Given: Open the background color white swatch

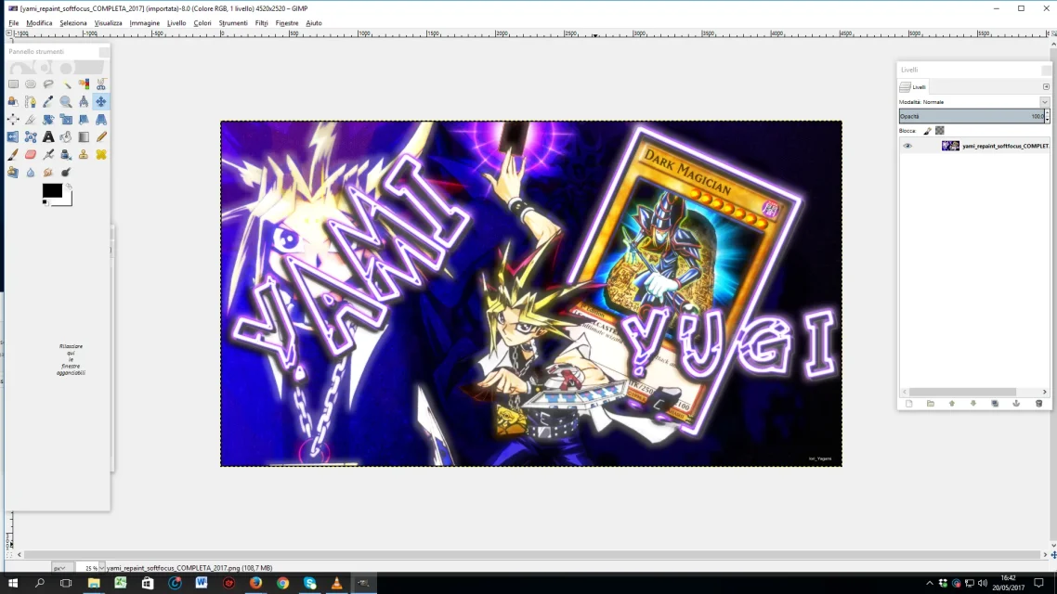Looking at the screenshot, I should point(67,200).
